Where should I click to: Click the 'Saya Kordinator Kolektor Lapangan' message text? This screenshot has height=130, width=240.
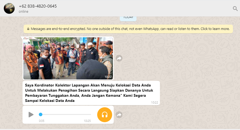(x=89, y=93)
